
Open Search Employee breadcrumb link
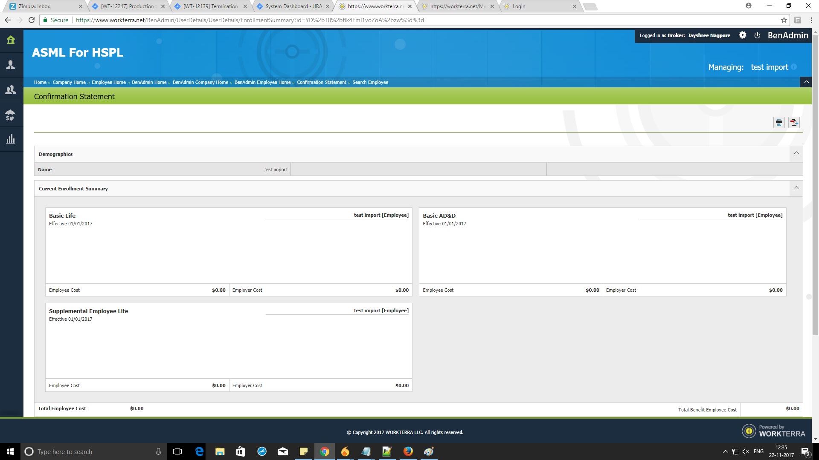pyautogui.click(x=370, y=82)
